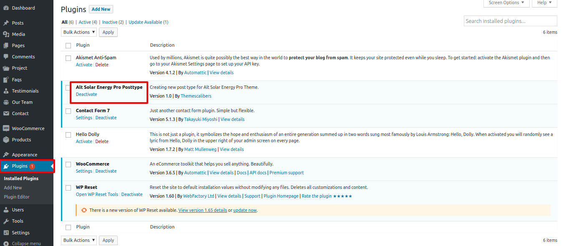
Task: Toggle the bottom select-all plugins checkbox
Action: [68, 227]
